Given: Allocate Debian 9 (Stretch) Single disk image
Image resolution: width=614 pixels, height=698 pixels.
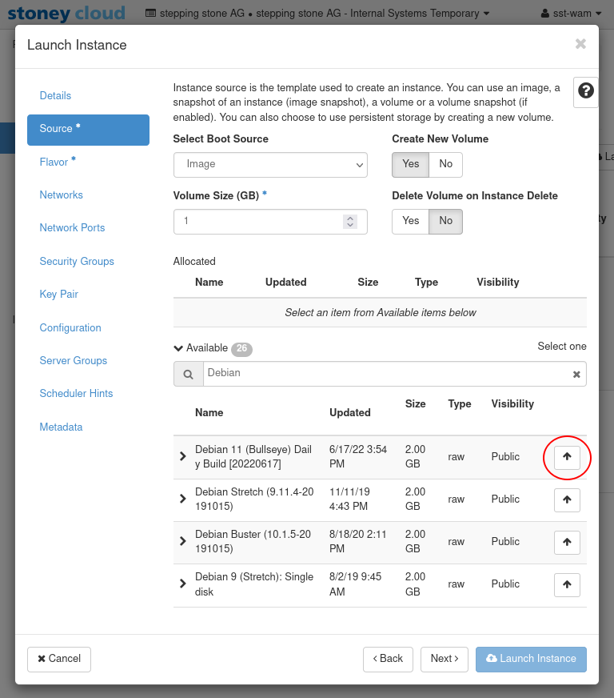Looking at the screenshot, I should pyautogui.click(x=567, y=584).
